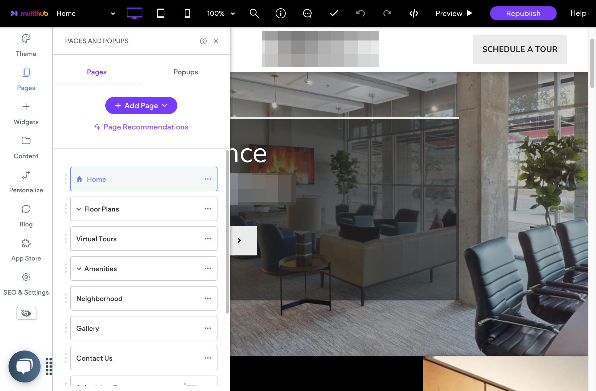Redo the last action
The height and width of the screenshot is (391, 596).
click(387, 13)
